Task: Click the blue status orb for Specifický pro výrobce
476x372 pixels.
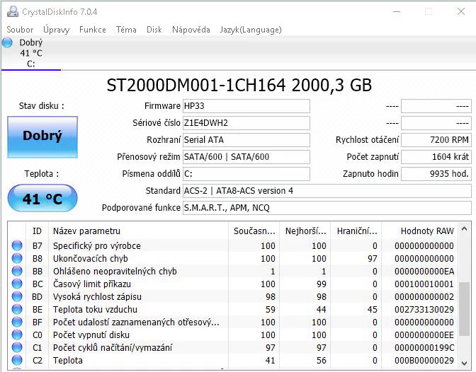Action: pyautogui.click(x=17, y=246)
